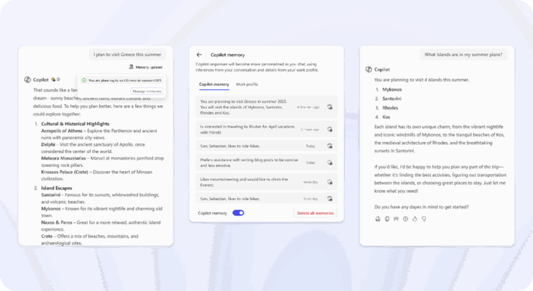Viewport: 533px width, 291px height.
Task: Click 'Rhodes' in the numbered islands list
Action: pos(390,108)
